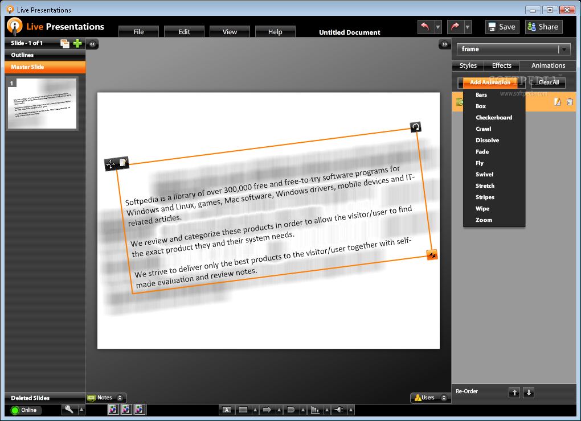This screenshot has height=421, width=581.
Task: Edit the existing animation entry pencil icon
Action: [557, 102]
